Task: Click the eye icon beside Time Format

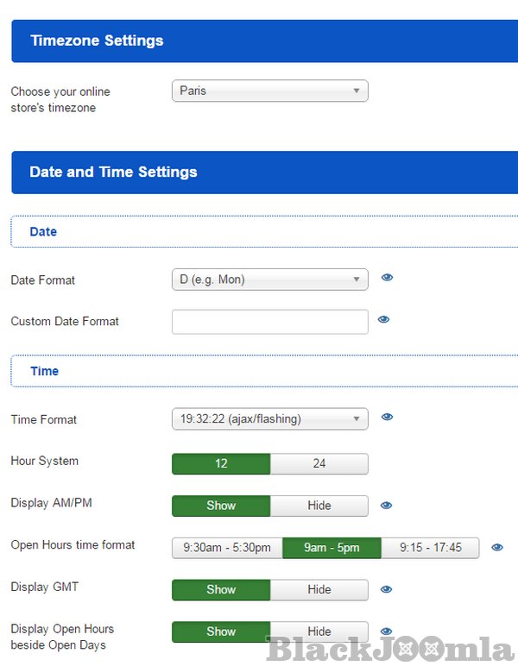Action: [x=387, y=418]
